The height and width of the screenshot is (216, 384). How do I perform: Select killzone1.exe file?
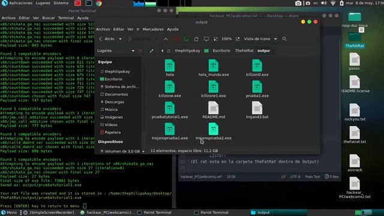coord(214,89)
